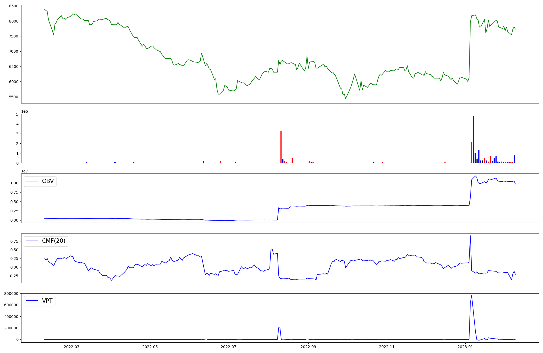The height and width of the screenshot is (353, 543).
Task: Click the 8500 price axis label
Action: tap(14, 6)
